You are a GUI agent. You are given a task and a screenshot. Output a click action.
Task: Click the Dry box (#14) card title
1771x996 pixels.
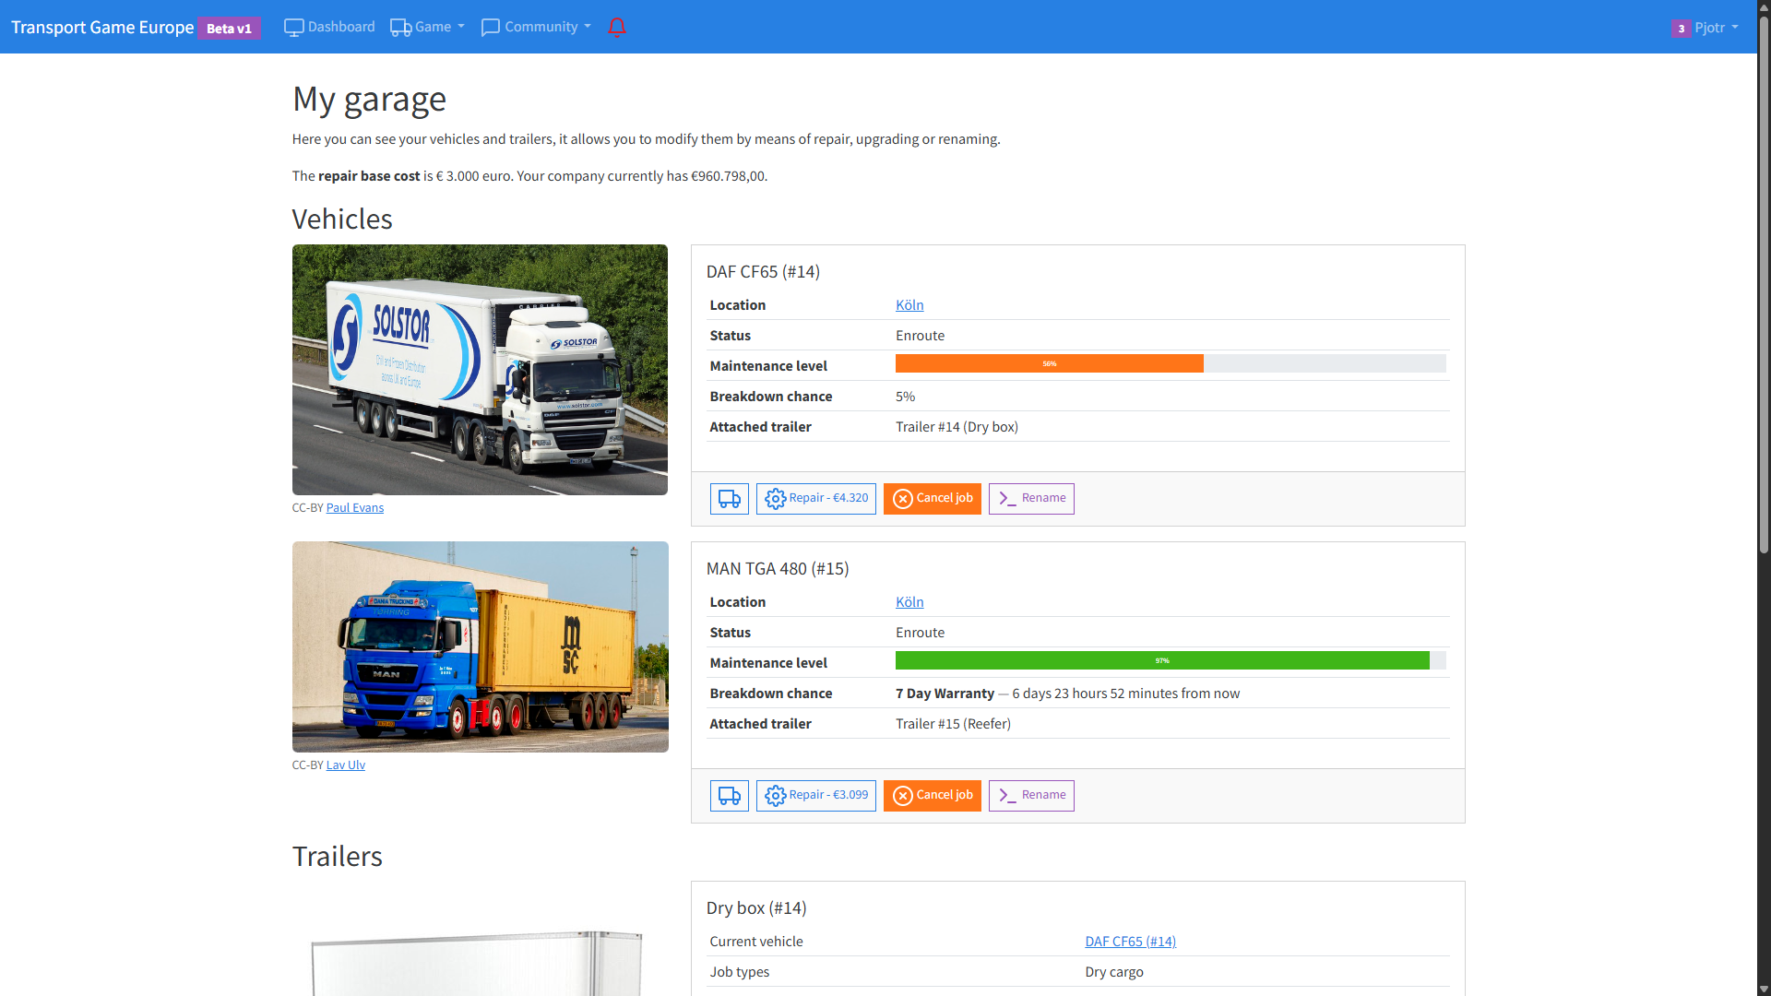(x=756, y=908)
